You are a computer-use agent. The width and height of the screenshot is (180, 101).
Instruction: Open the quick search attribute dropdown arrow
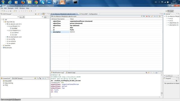pos(18,17)
